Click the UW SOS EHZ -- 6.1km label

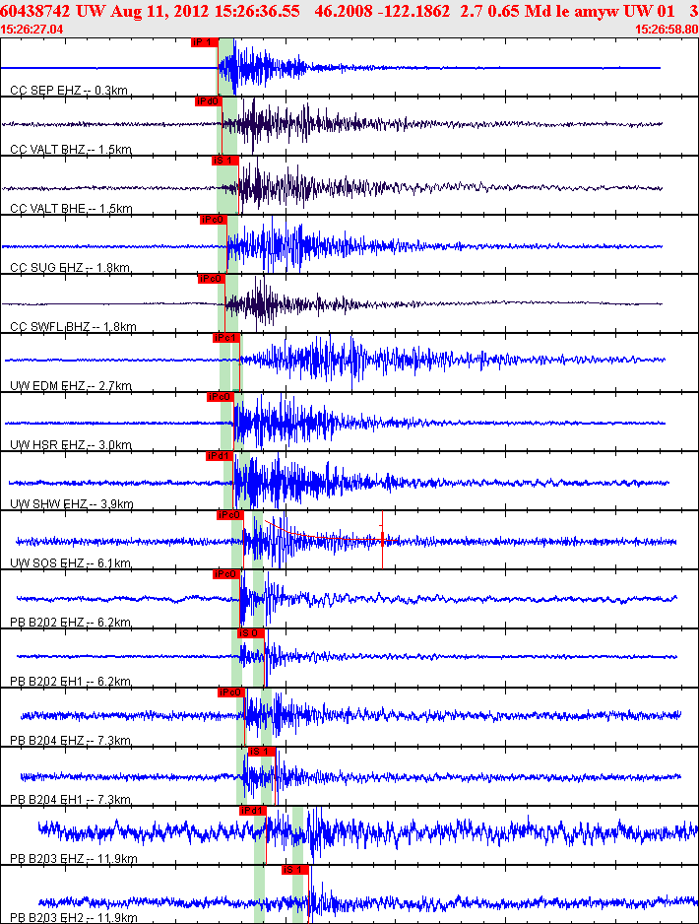pyautogui.click(x=71, y=562)
